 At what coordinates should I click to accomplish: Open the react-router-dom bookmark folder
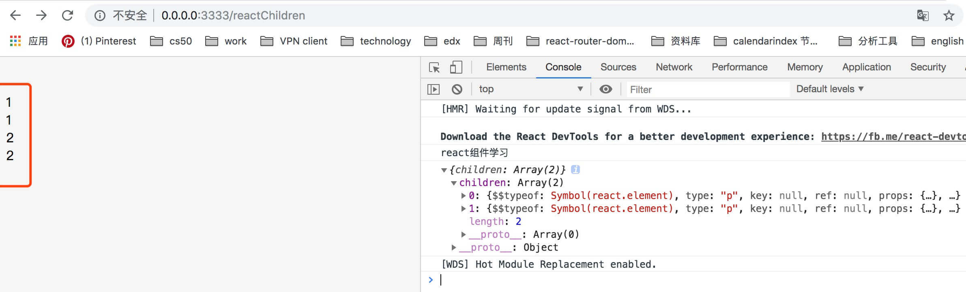pyautogui.click(x=580, y=41)
